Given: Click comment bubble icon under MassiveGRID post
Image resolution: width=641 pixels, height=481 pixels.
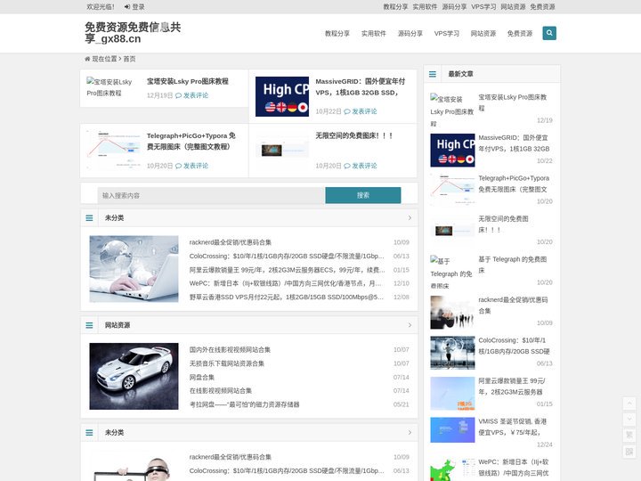Looking at the screenshot, I should pos(347,111).
